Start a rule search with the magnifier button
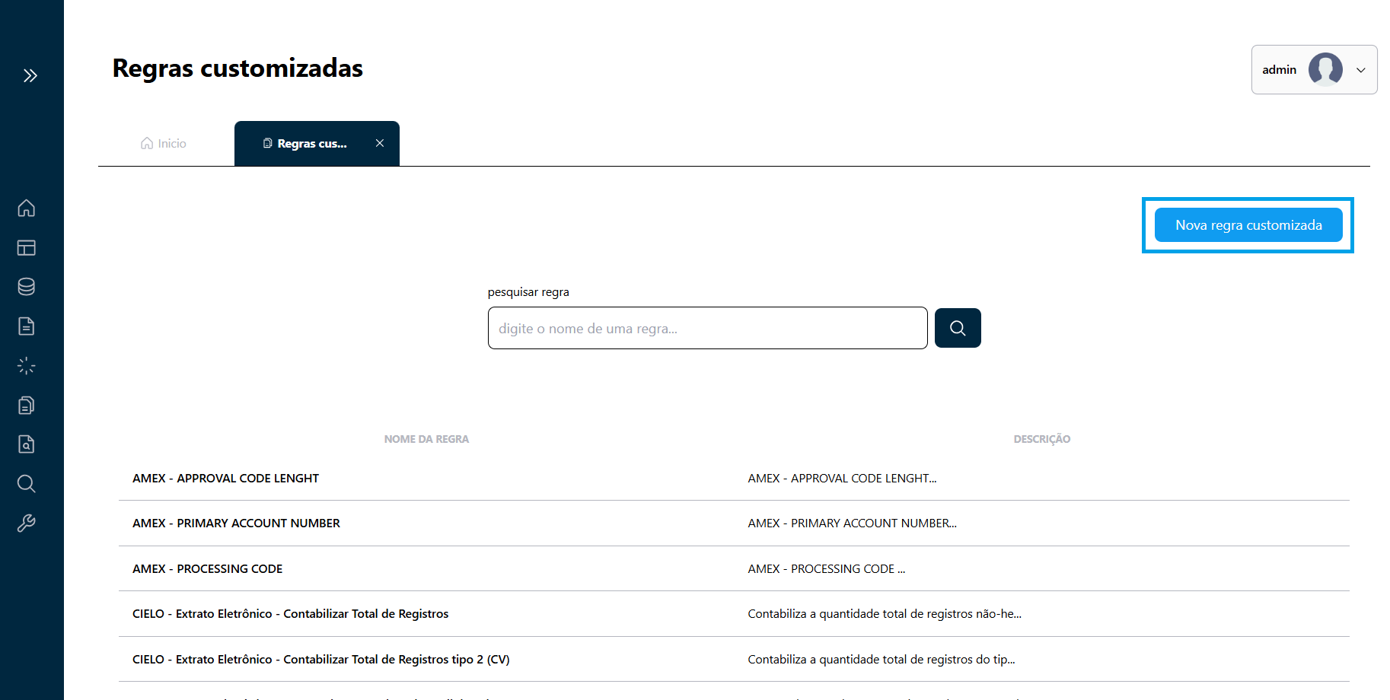 click(957, 328)
